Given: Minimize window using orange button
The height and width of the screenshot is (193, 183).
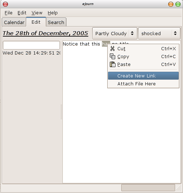Looking at the screenshot, I should tap(171, 4).
